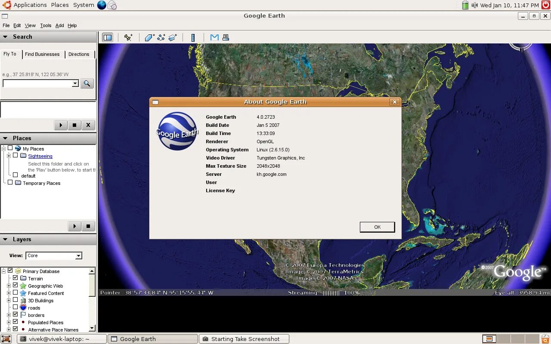Screen dimensions: 551x344
Task: Check the My Places checkbox
Action: pos(10,148)
